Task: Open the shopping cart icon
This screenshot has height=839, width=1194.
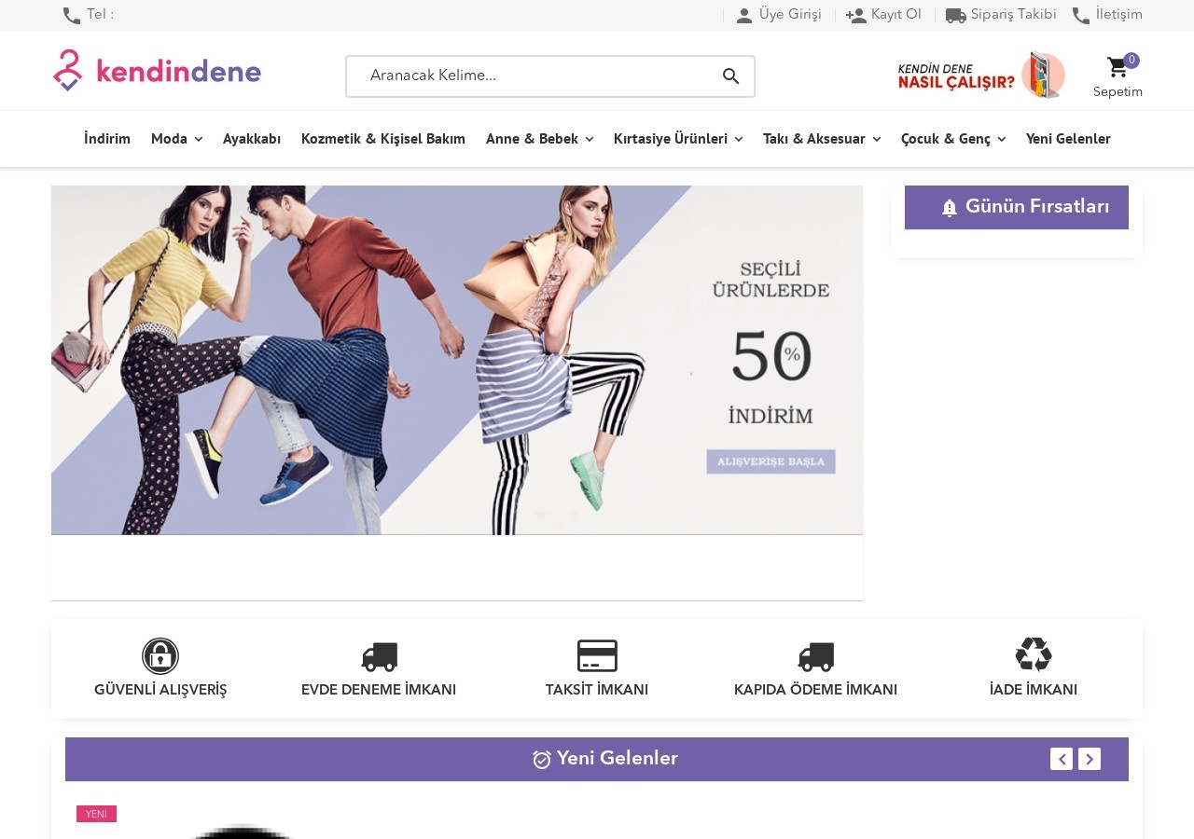Action: click(x=1118, y=67)
